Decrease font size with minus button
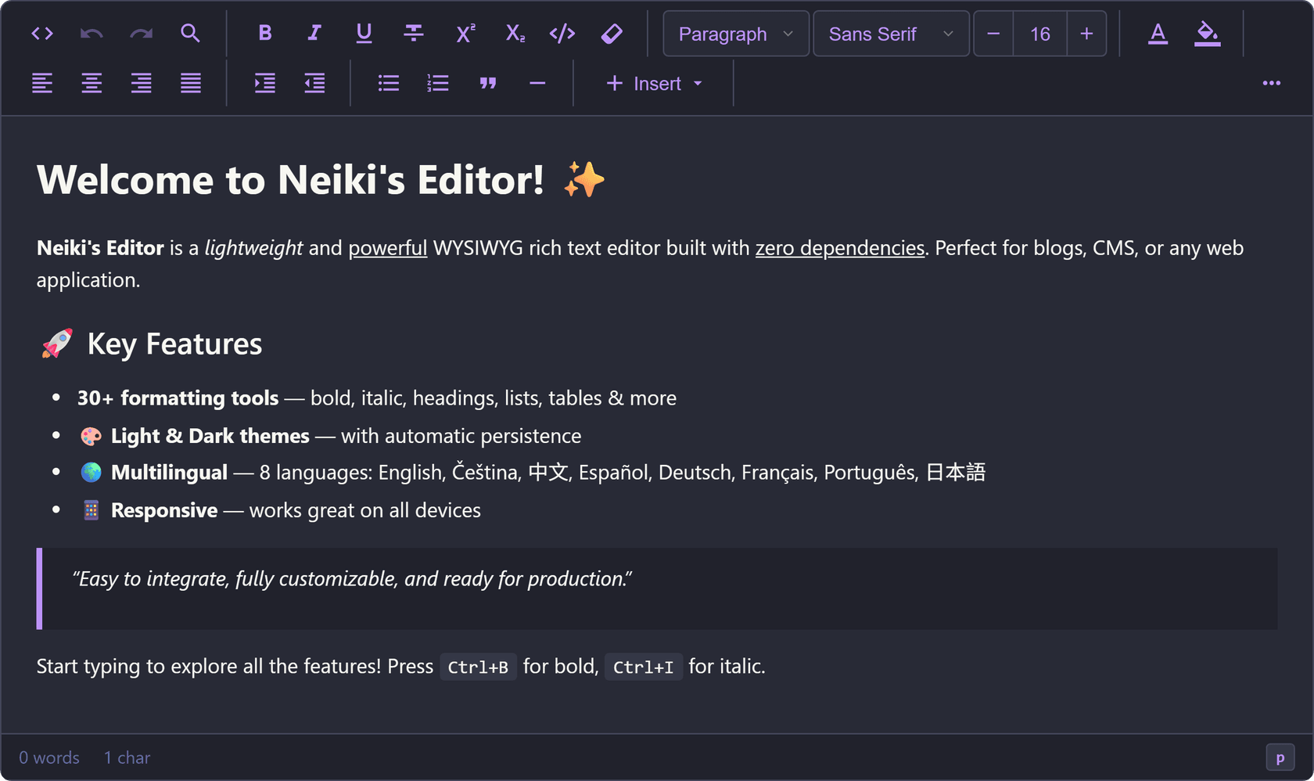 (993, 34)
